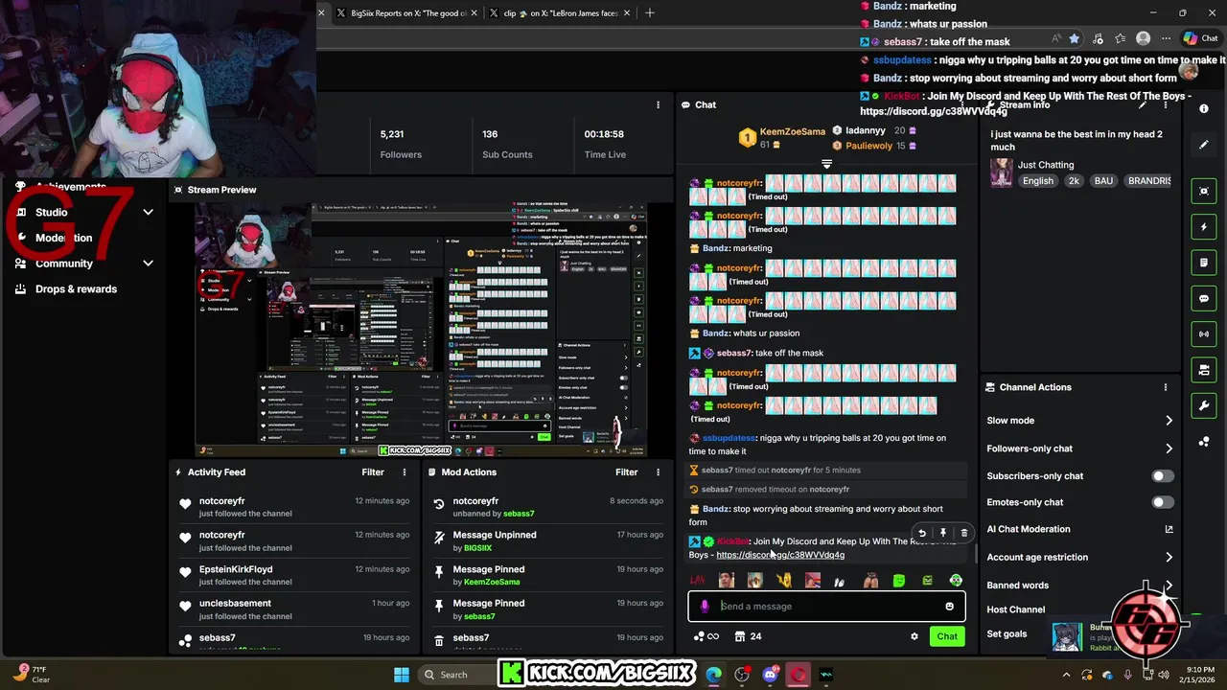
Task: Click Set goals in Channel Actions
Action: point(1007,633)
